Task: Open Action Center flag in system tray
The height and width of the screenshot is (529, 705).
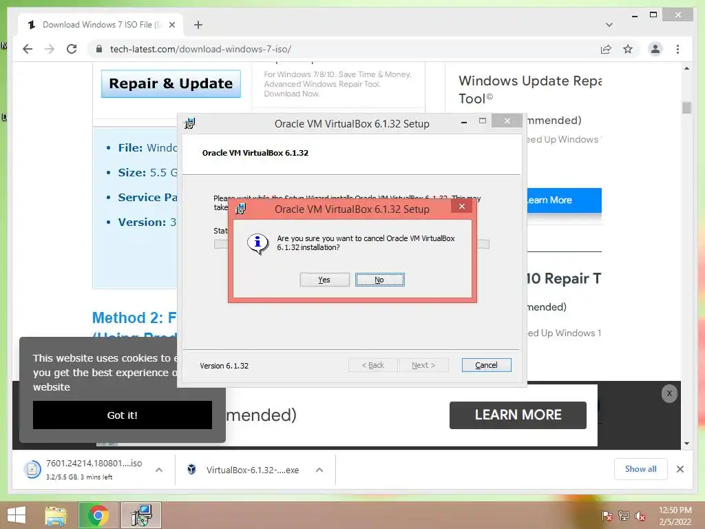Action: (607, 515)
